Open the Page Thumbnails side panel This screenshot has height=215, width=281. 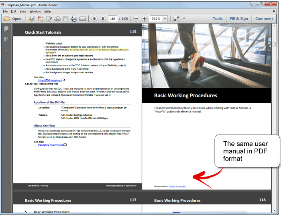click(x=6, y=29)
